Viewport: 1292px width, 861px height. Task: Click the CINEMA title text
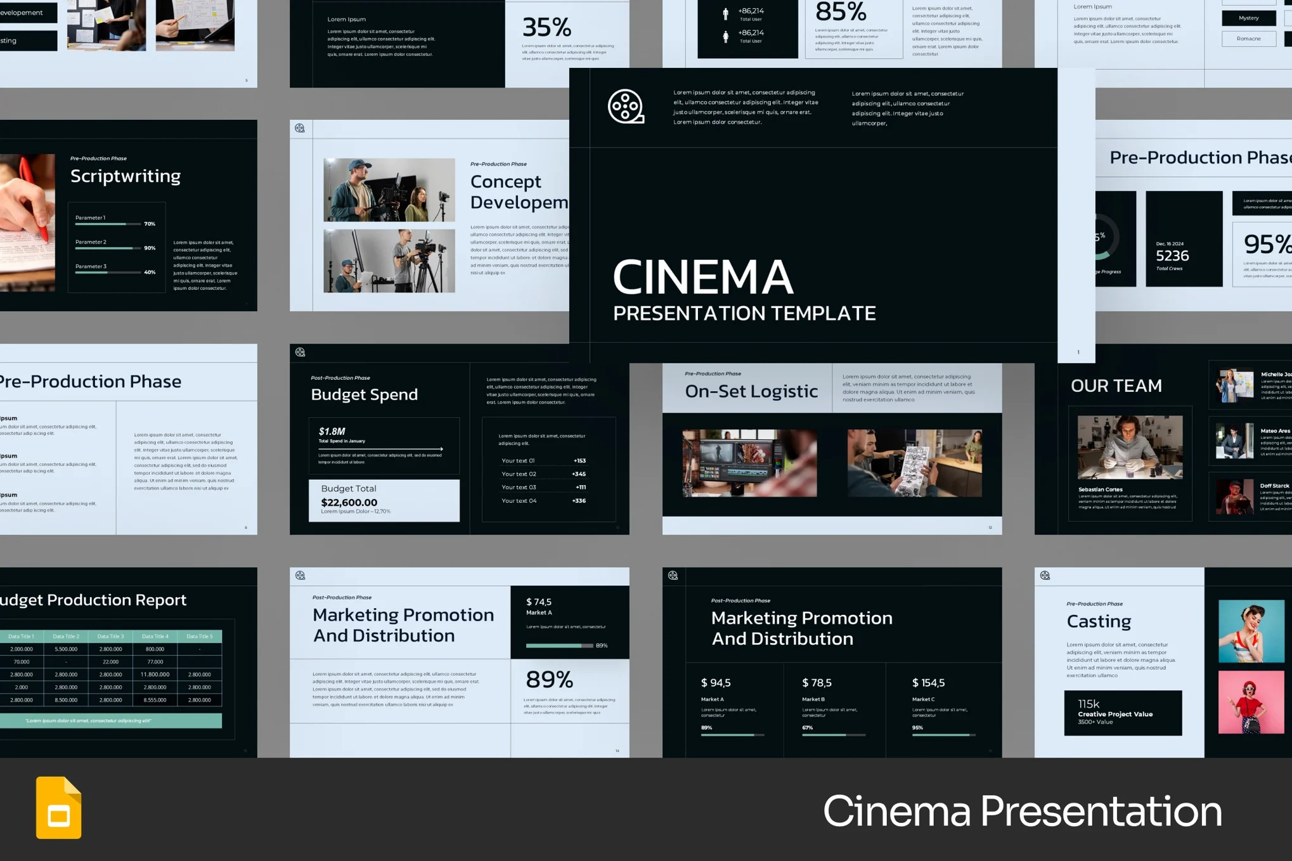pyautogui.click(x=703, y=278)
